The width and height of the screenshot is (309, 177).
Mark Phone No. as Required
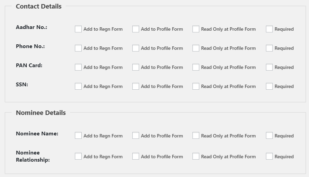[x=269, y=48]
